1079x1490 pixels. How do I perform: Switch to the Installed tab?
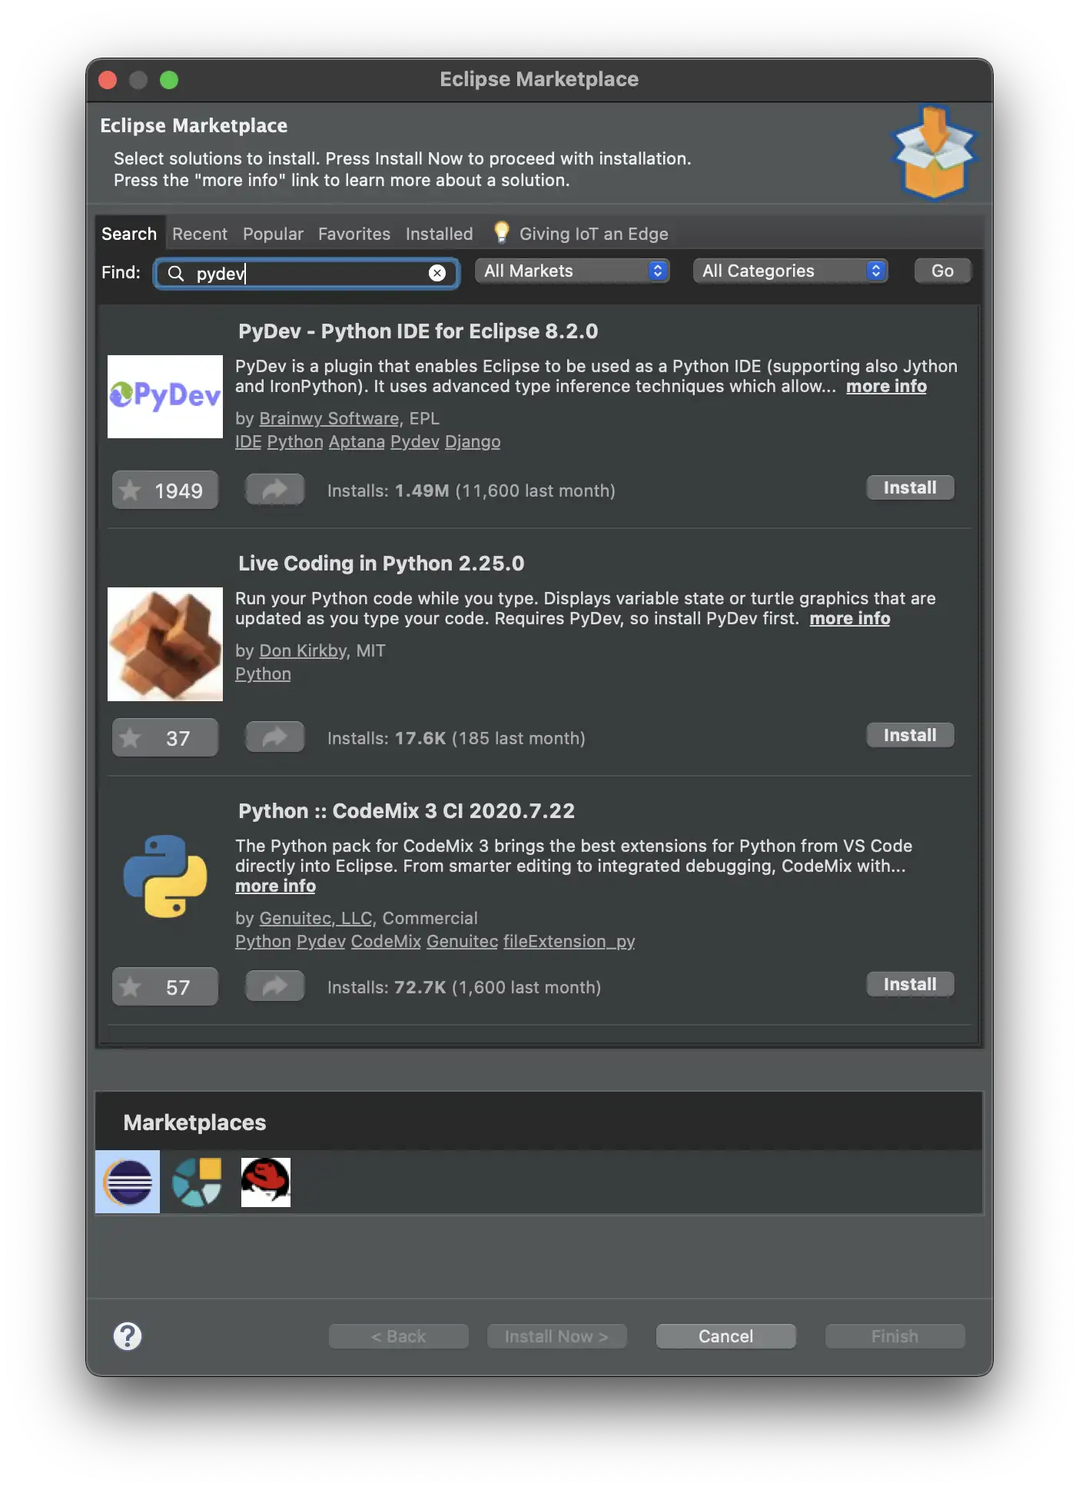click(x=439, y=234)
